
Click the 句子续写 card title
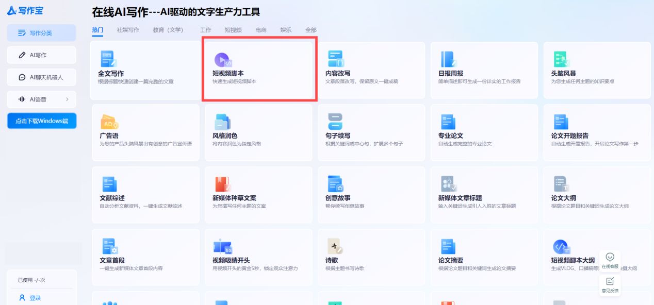click(338, 136)
